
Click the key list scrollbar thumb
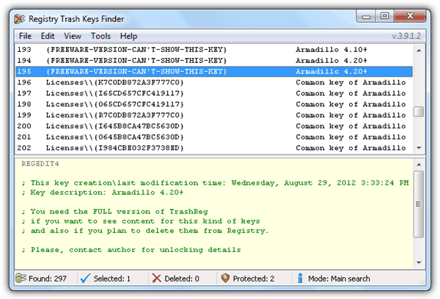click(419, 111)
